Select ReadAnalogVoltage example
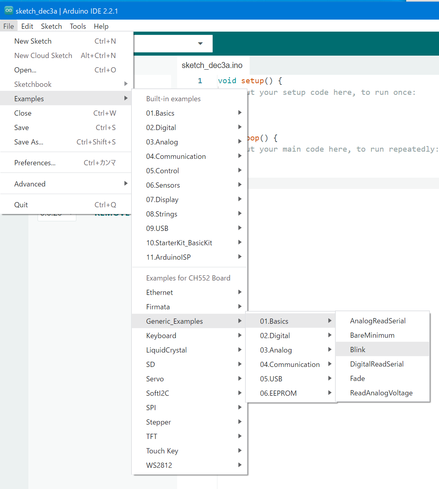439x489 pixels. tap(382, 393)
